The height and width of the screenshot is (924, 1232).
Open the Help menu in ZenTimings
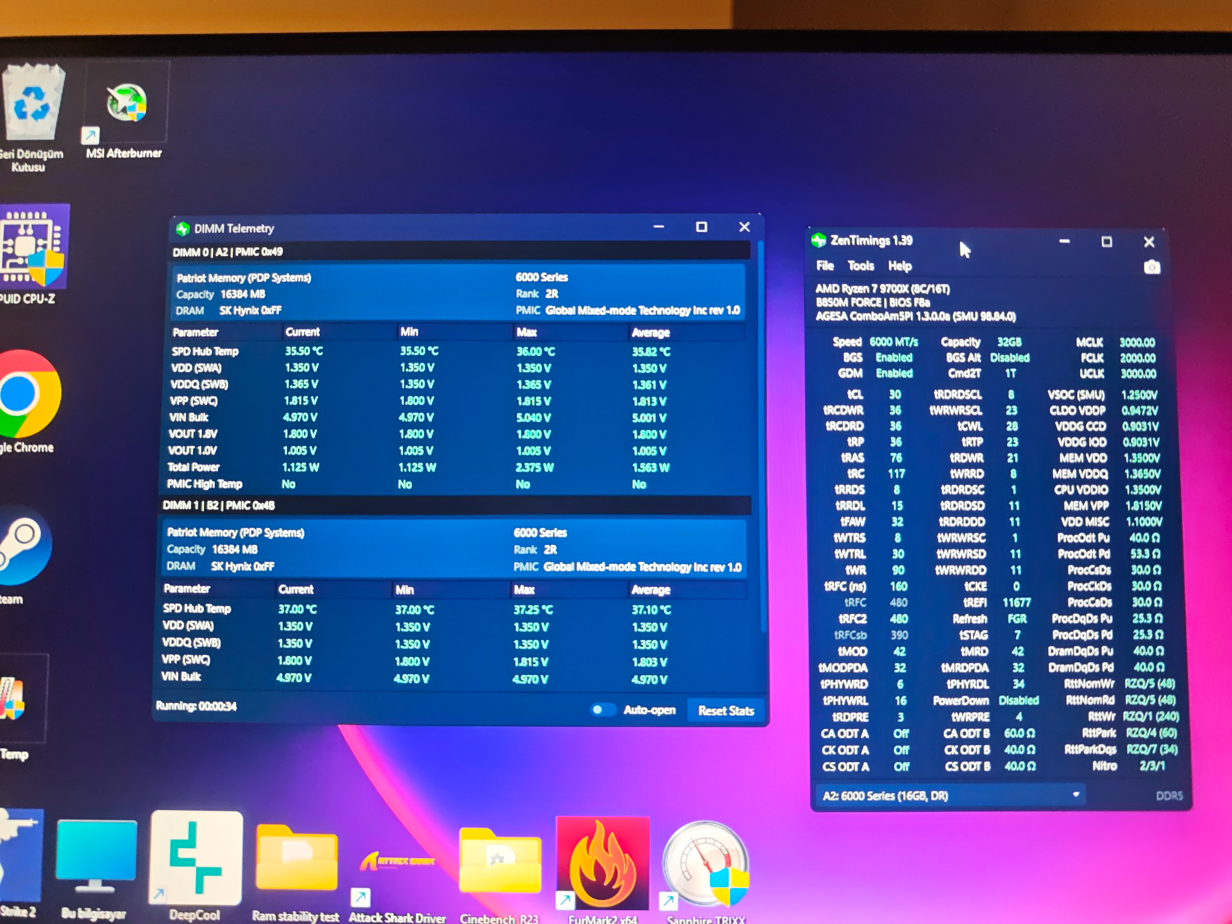pos(900,266)
